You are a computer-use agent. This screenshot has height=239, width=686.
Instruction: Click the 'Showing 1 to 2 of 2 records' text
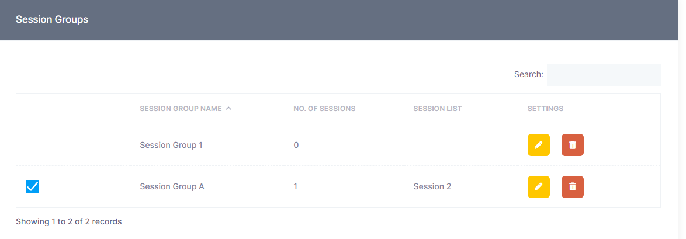(68, 221)
